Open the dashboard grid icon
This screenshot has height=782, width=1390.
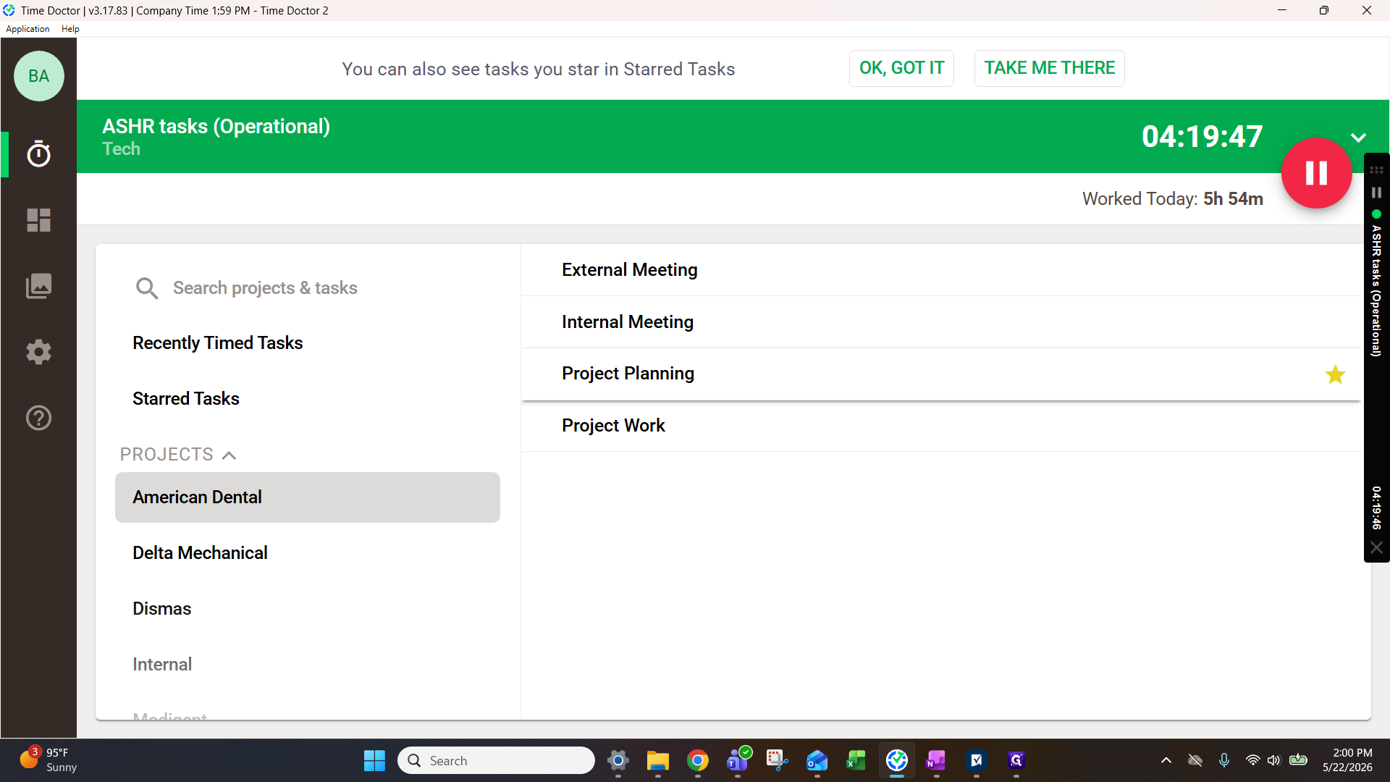click(38, 220)
